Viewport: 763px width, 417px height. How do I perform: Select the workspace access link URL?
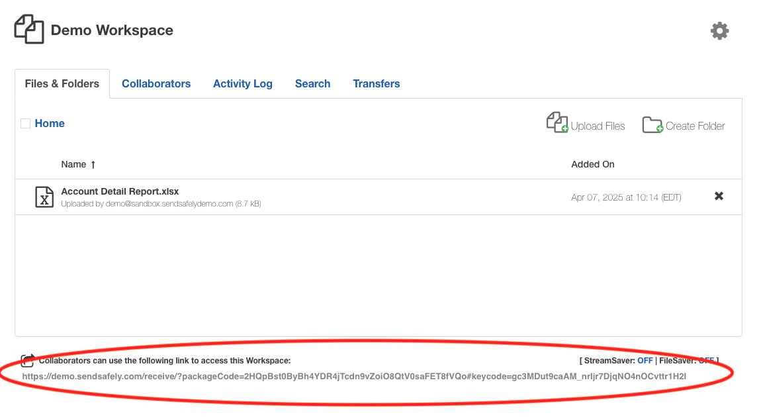click(x=354, y=376)
